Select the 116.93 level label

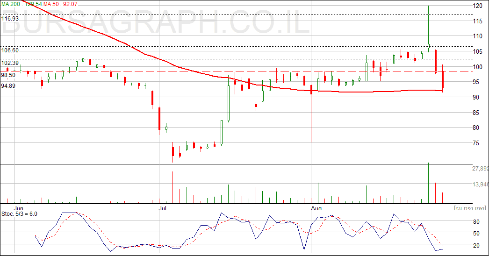(x=10, y=18)
